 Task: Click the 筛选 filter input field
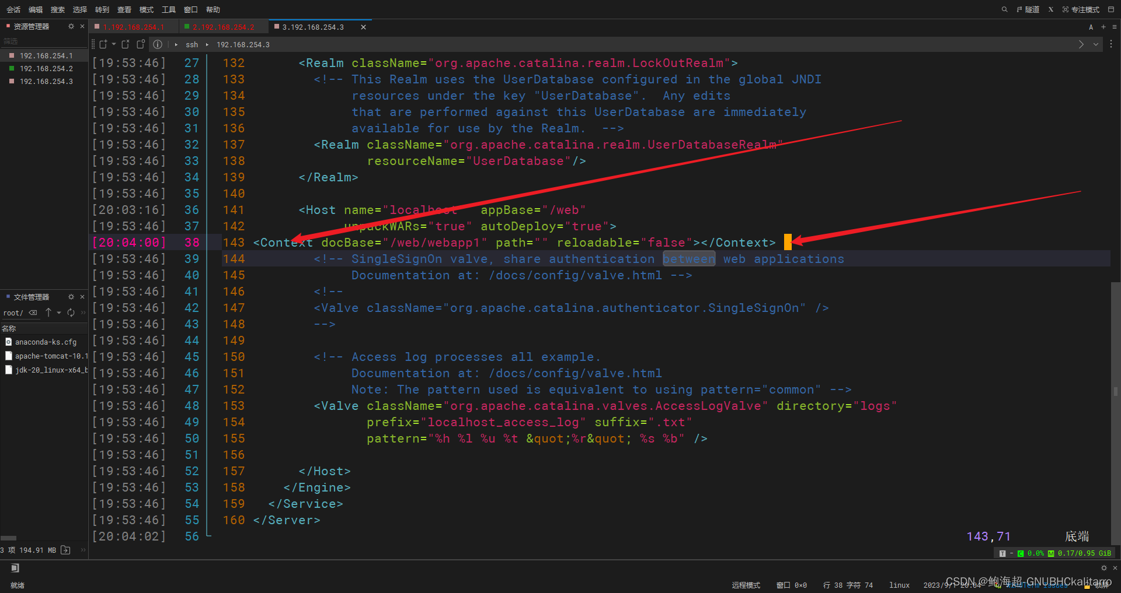coord(44,41)
